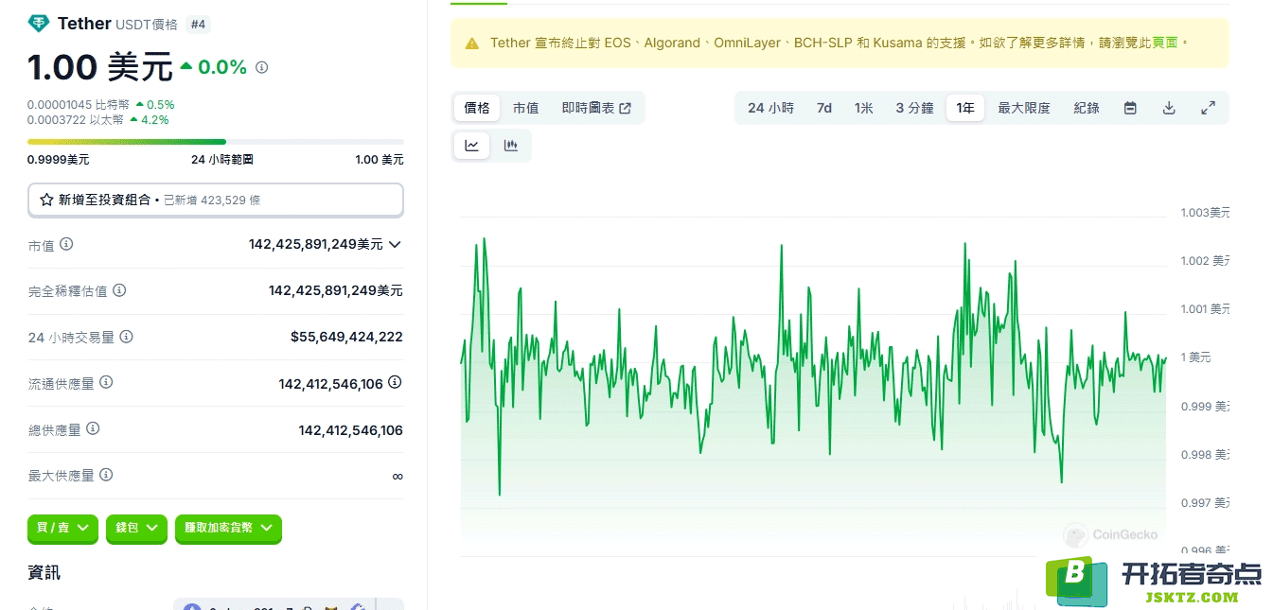Click the 0.0003722 以太幣 value
The image size is (1273, 610).
click(x=76, y=120)
